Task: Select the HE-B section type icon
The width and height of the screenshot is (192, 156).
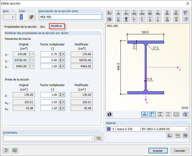Action: click(134, 13)
